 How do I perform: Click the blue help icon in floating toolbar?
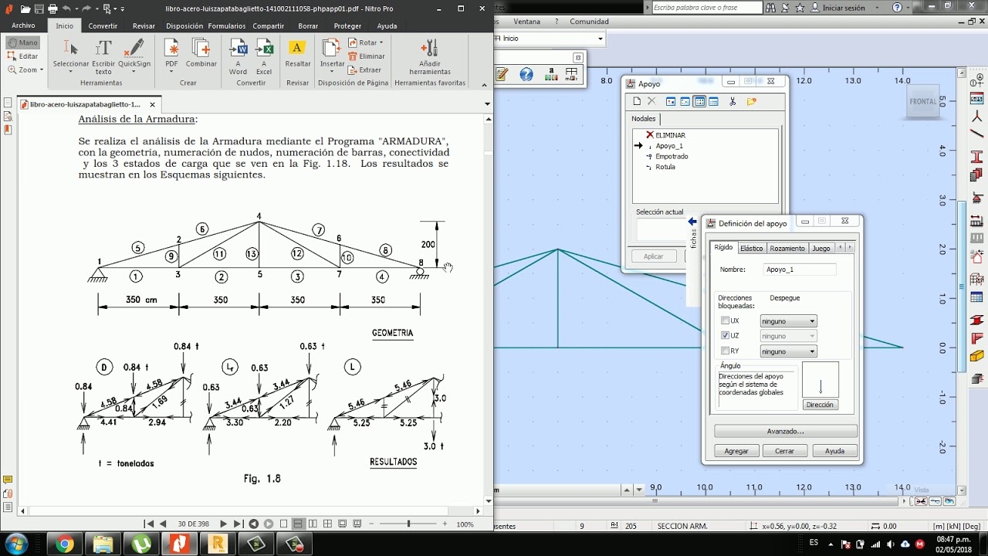tap(526, 74)
